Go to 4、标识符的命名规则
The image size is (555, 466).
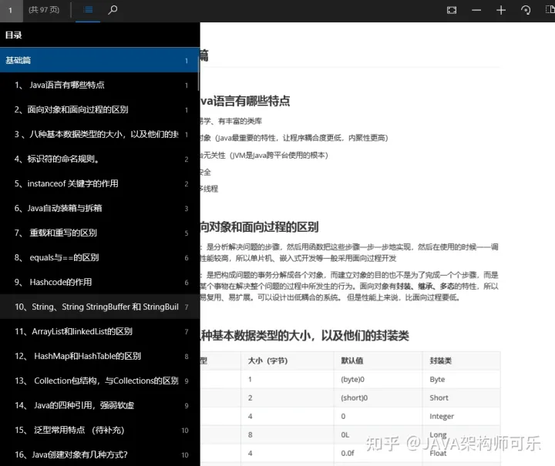click(x=99, y=159)
